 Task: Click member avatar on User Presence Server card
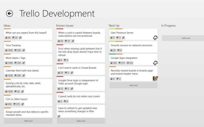(155, 38)
